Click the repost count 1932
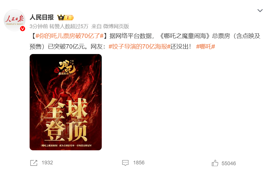Viewport: 269px width, 171px height. point(47,163)
